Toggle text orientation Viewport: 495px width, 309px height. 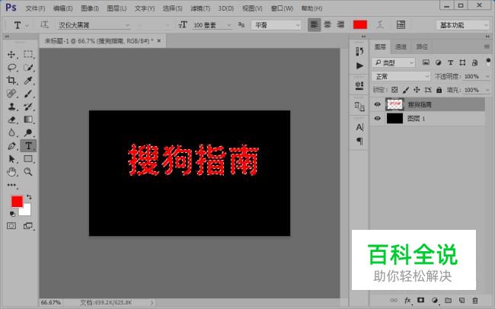coord(44,24)
